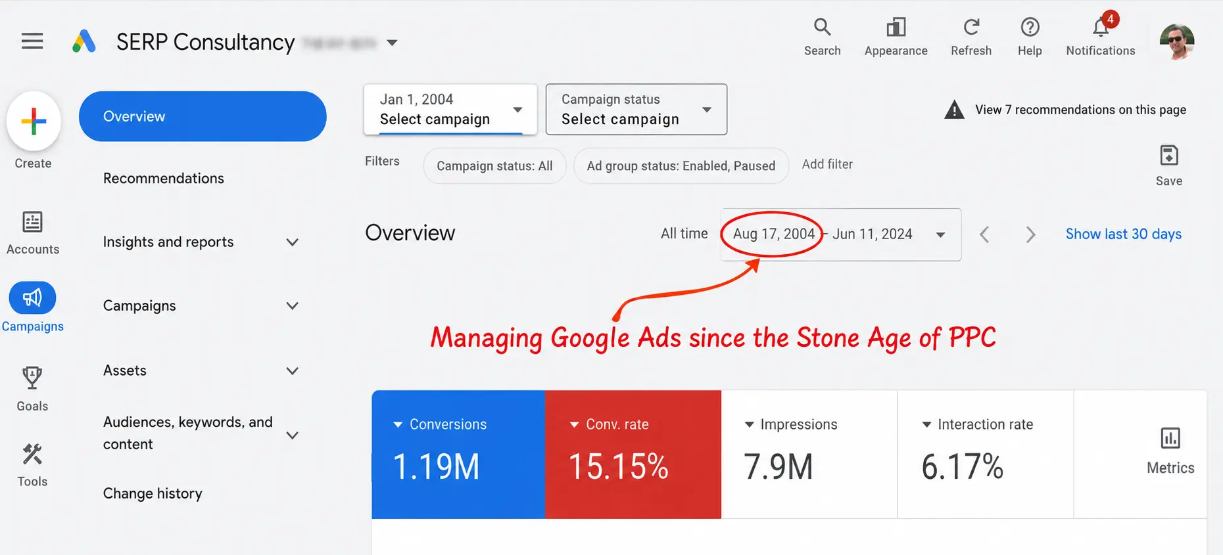Click the All time label
This screenshot has height=555, width=1223.
(x=684, y=234)
